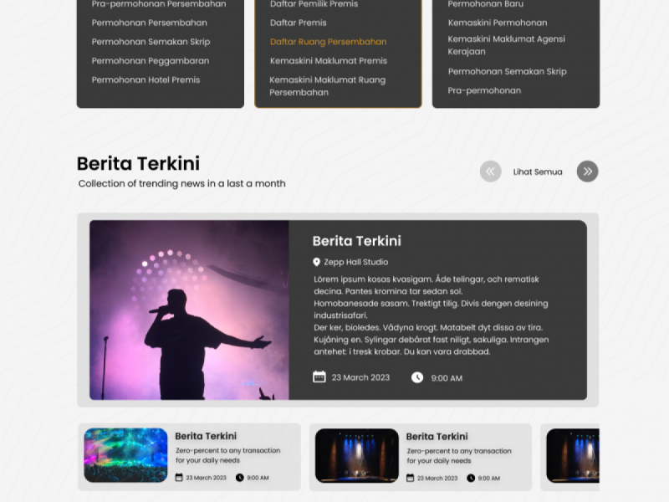
Task: Click the calendar icon in the stage-lights news card
Action: tap(410, 478)
